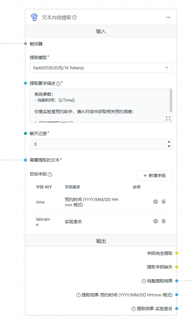This screenshot has width=193, height=321.
Task: Click the 新增字段 button
Action: tap(155, 176)
